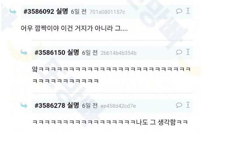
Task: Click the user hash ee458d42cd7e
Action: pos(118,106)
